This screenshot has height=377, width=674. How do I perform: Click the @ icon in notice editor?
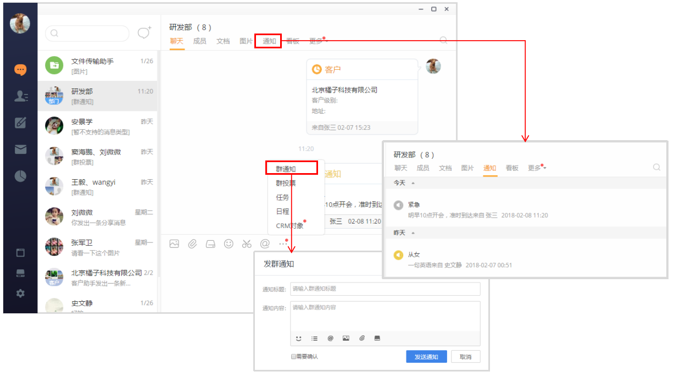coord(331,339)
